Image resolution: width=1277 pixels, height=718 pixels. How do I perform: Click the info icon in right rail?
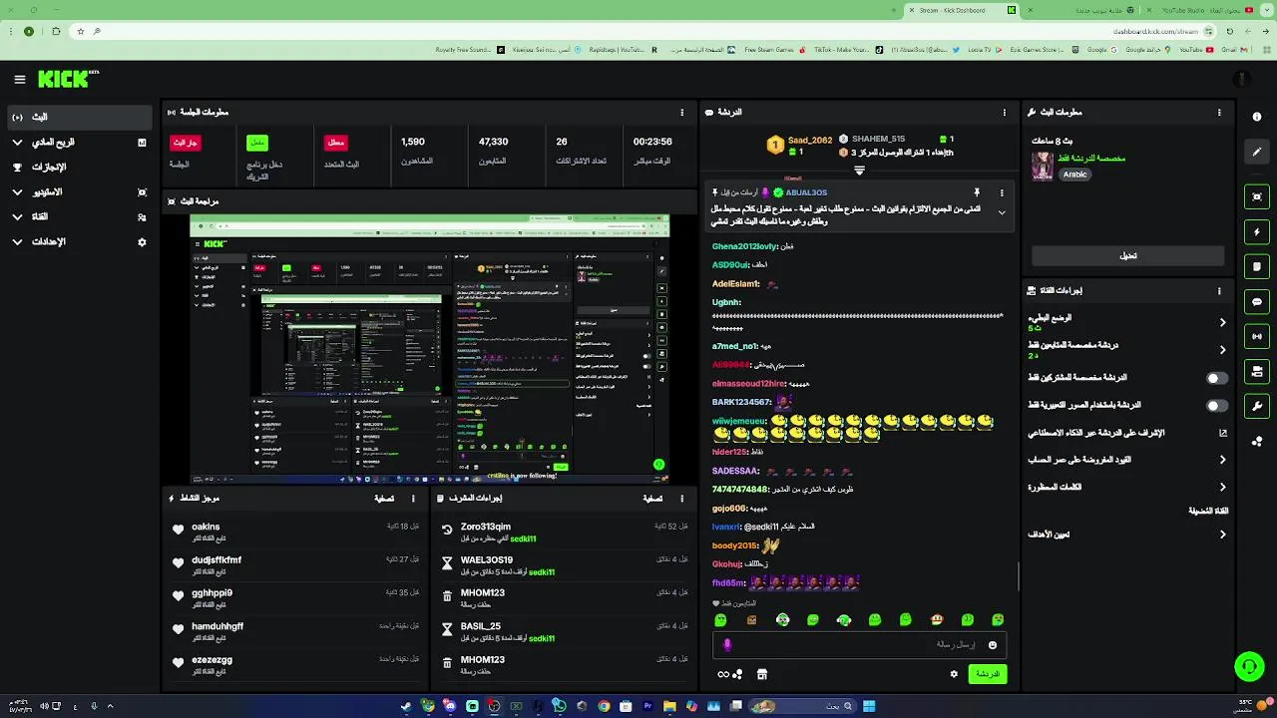(x=1257, y=117)
